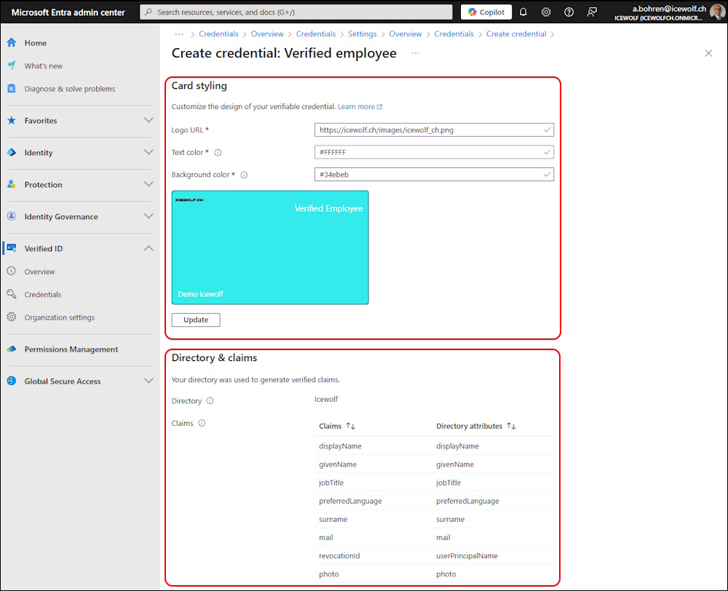728x591 pixels.
Task: Click the Permissions Management cloud icon
Action: click(12, 349)
